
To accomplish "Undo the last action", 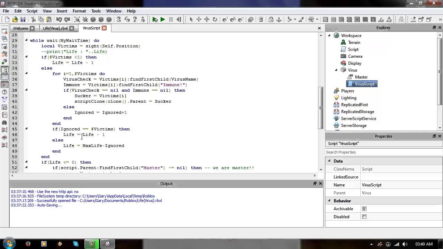I will (59, 20).
